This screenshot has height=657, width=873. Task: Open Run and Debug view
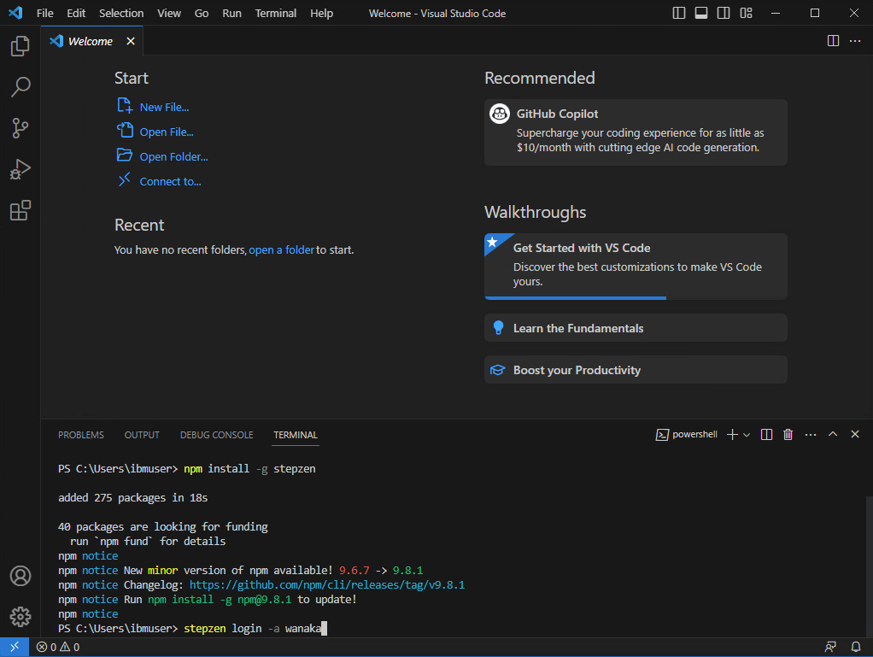point(21,169)
